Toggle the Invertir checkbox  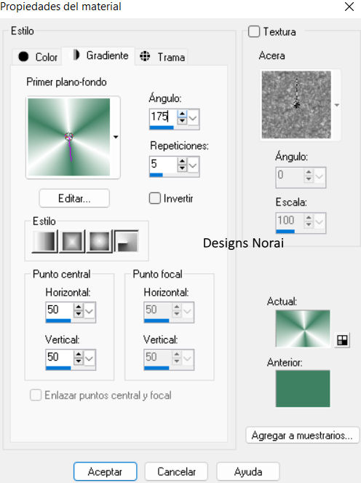[155, 198]
